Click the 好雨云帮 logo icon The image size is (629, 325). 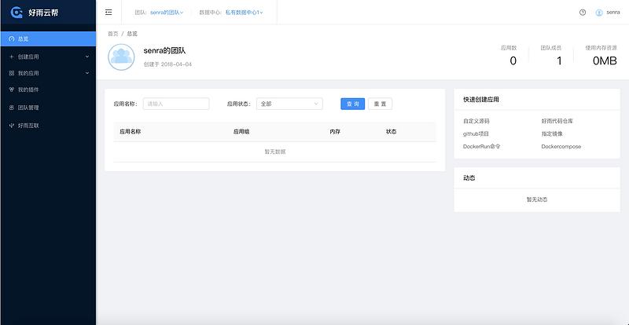[17, 13]
